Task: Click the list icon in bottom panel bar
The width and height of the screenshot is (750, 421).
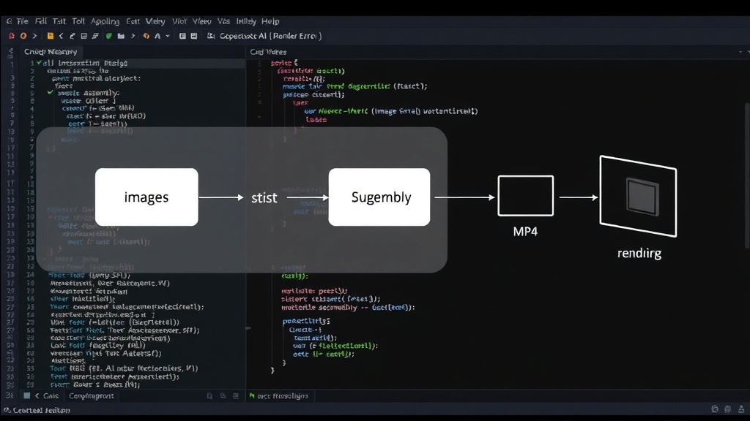Action: [x=236, y=395]
